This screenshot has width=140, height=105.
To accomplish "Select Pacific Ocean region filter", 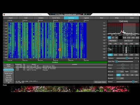I will [x=8, y=73].
